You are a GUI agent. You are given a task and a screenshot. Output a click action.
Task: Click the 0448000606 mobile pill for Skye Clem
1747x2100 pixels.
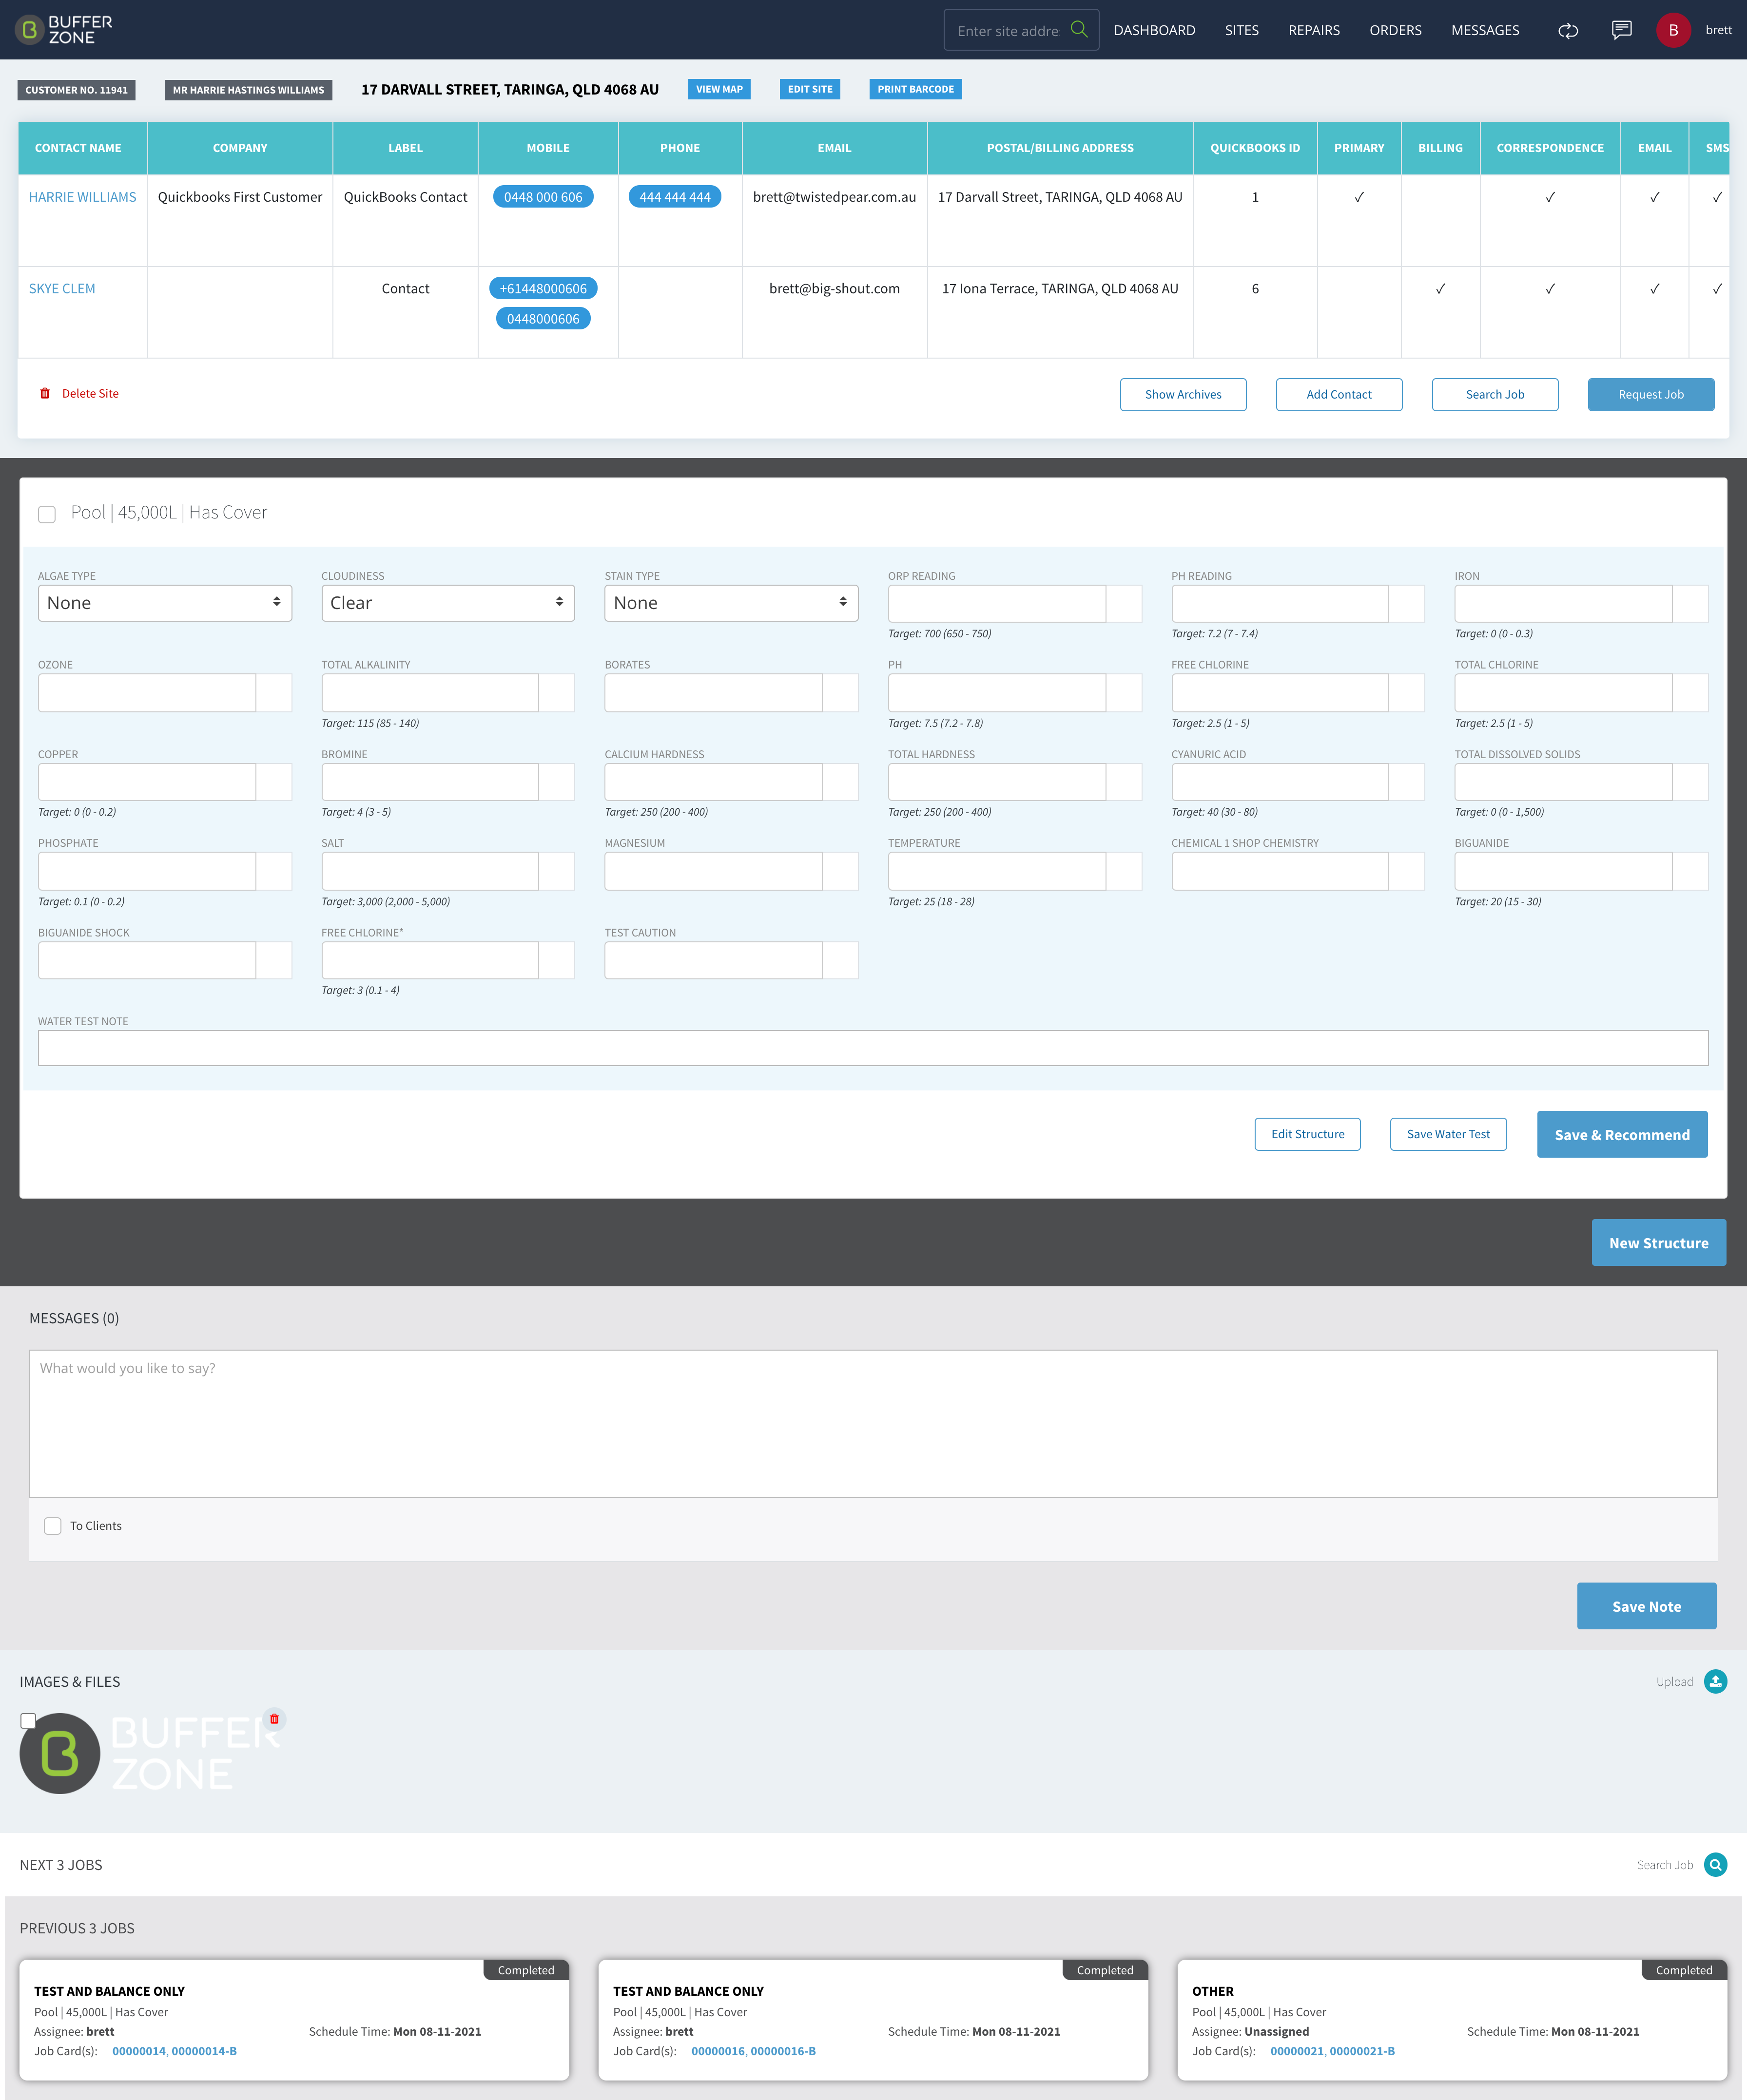pos(544,319)
